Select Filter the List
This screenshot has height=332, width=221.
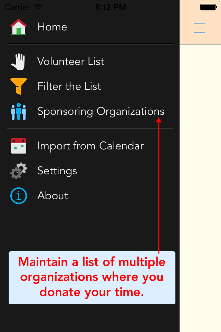click(x=69, y=86)
